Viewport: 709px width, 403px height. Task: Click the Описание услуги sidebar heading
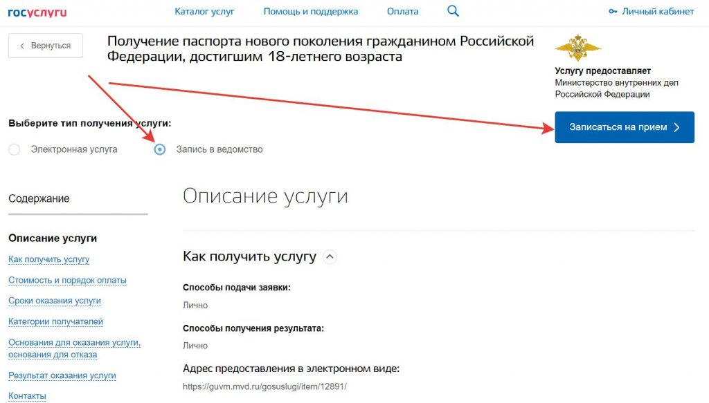pos(53,238)
